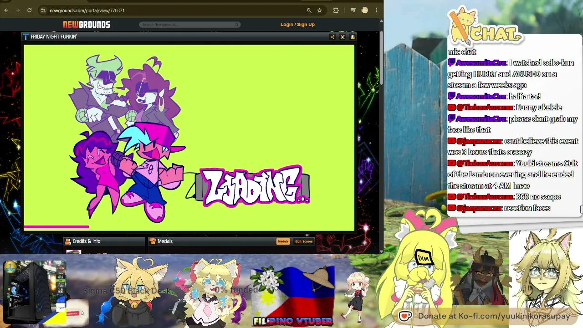Reload the Newgrounds page

click(29, 10)
